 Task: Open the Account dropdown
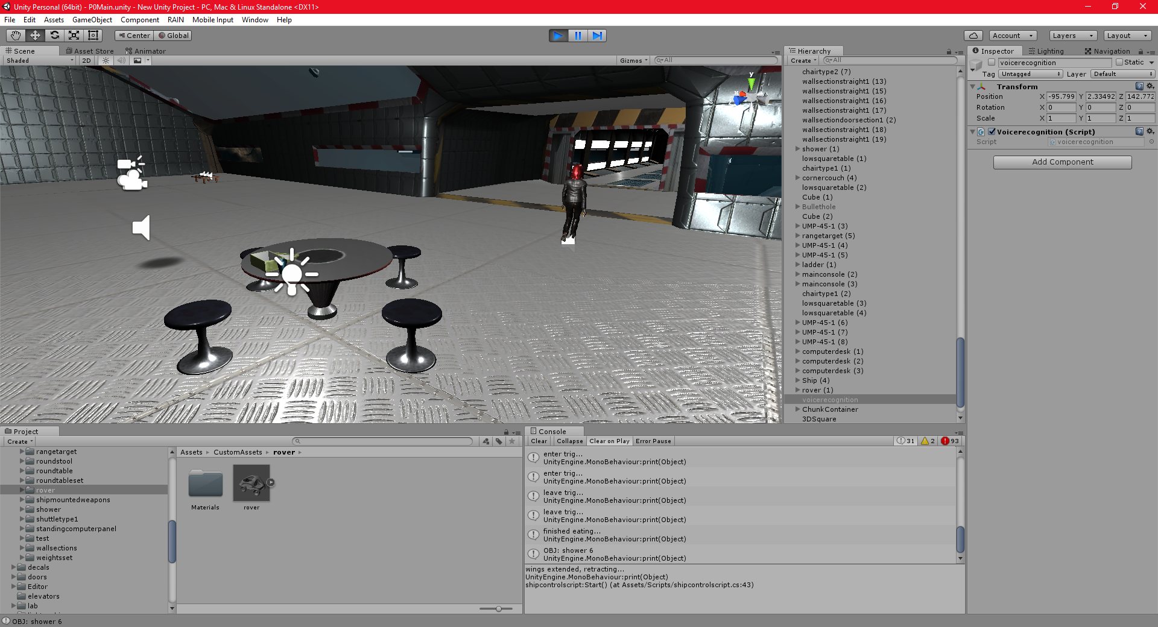click(x=1013, y=36)
